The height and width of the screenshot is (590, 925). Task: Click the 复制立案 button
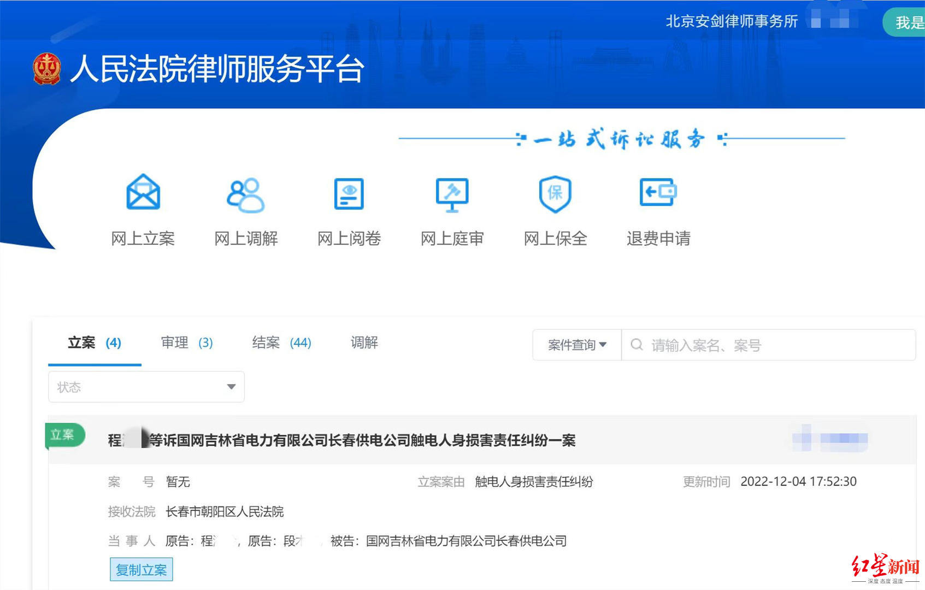[141, 569]
